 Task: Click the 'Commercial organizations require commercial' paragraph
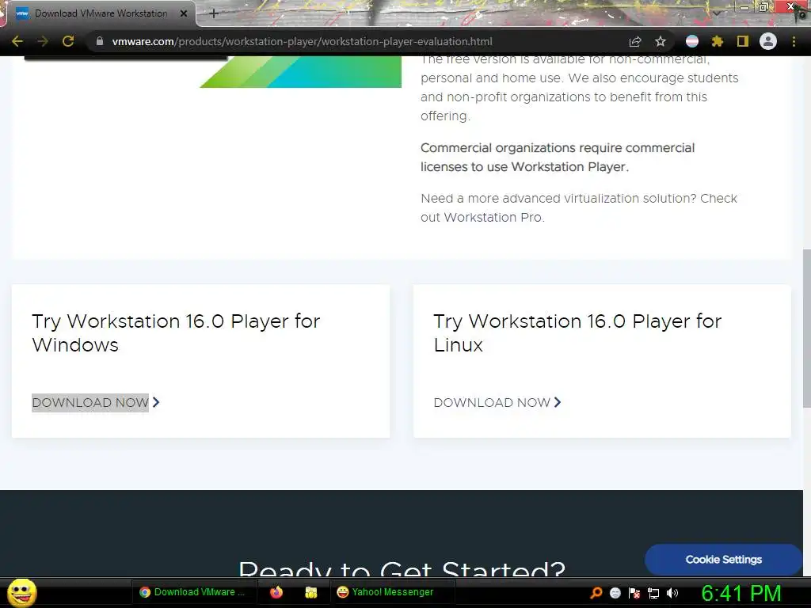(x=558, y=158)
